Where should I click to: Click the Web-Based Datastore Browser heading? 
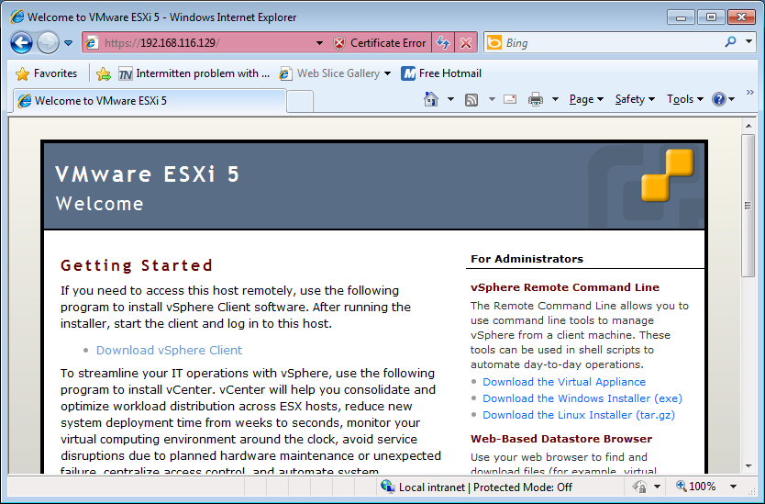pos(561,439)
